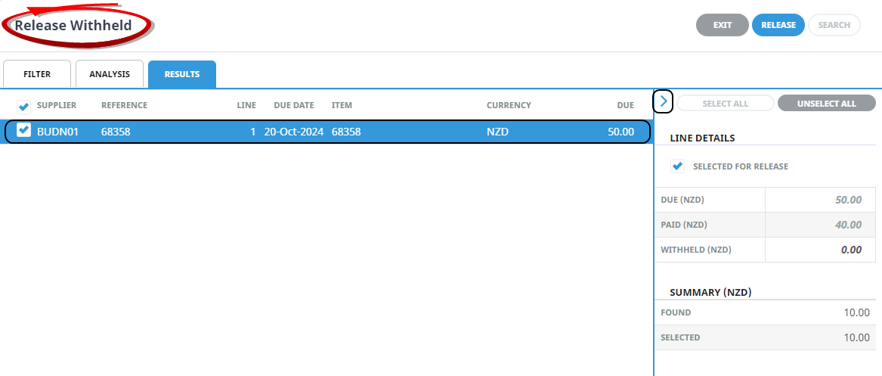Click the Exit button
The image size is (882, 376).
pyautogui.click(x=722, y=25)
